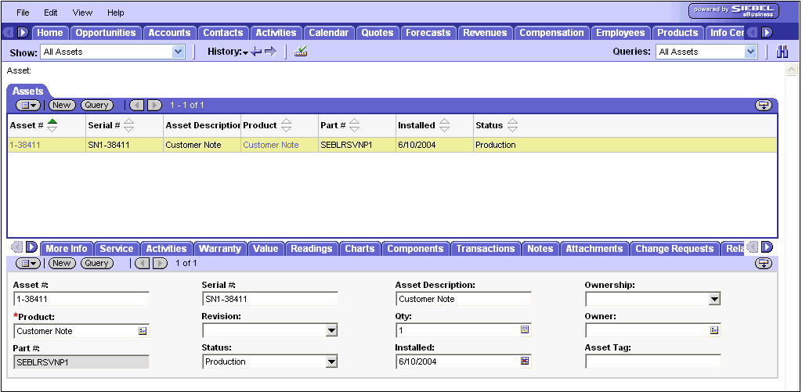Toggle Assets list applet show more icon
802x392 pixels.
tap(763, 106)
